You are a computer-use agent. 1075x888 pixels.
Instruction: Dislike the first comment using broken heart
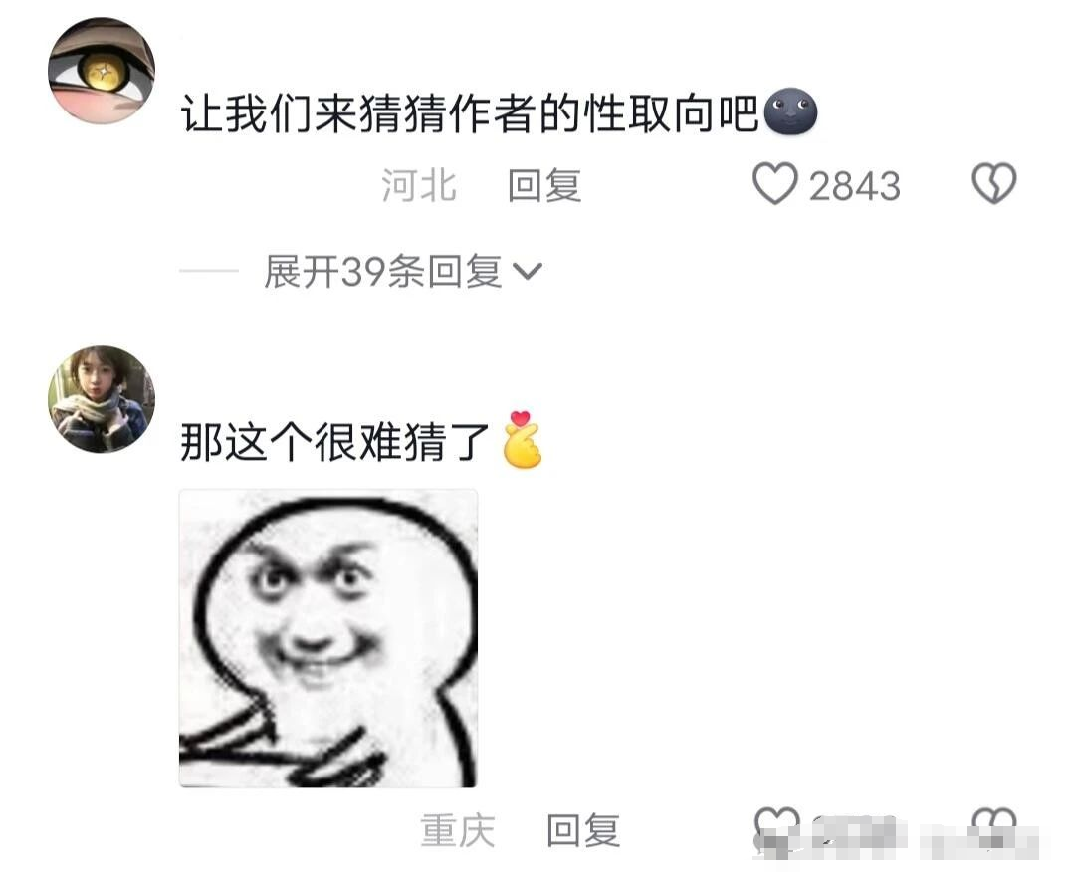pos(994,184)
